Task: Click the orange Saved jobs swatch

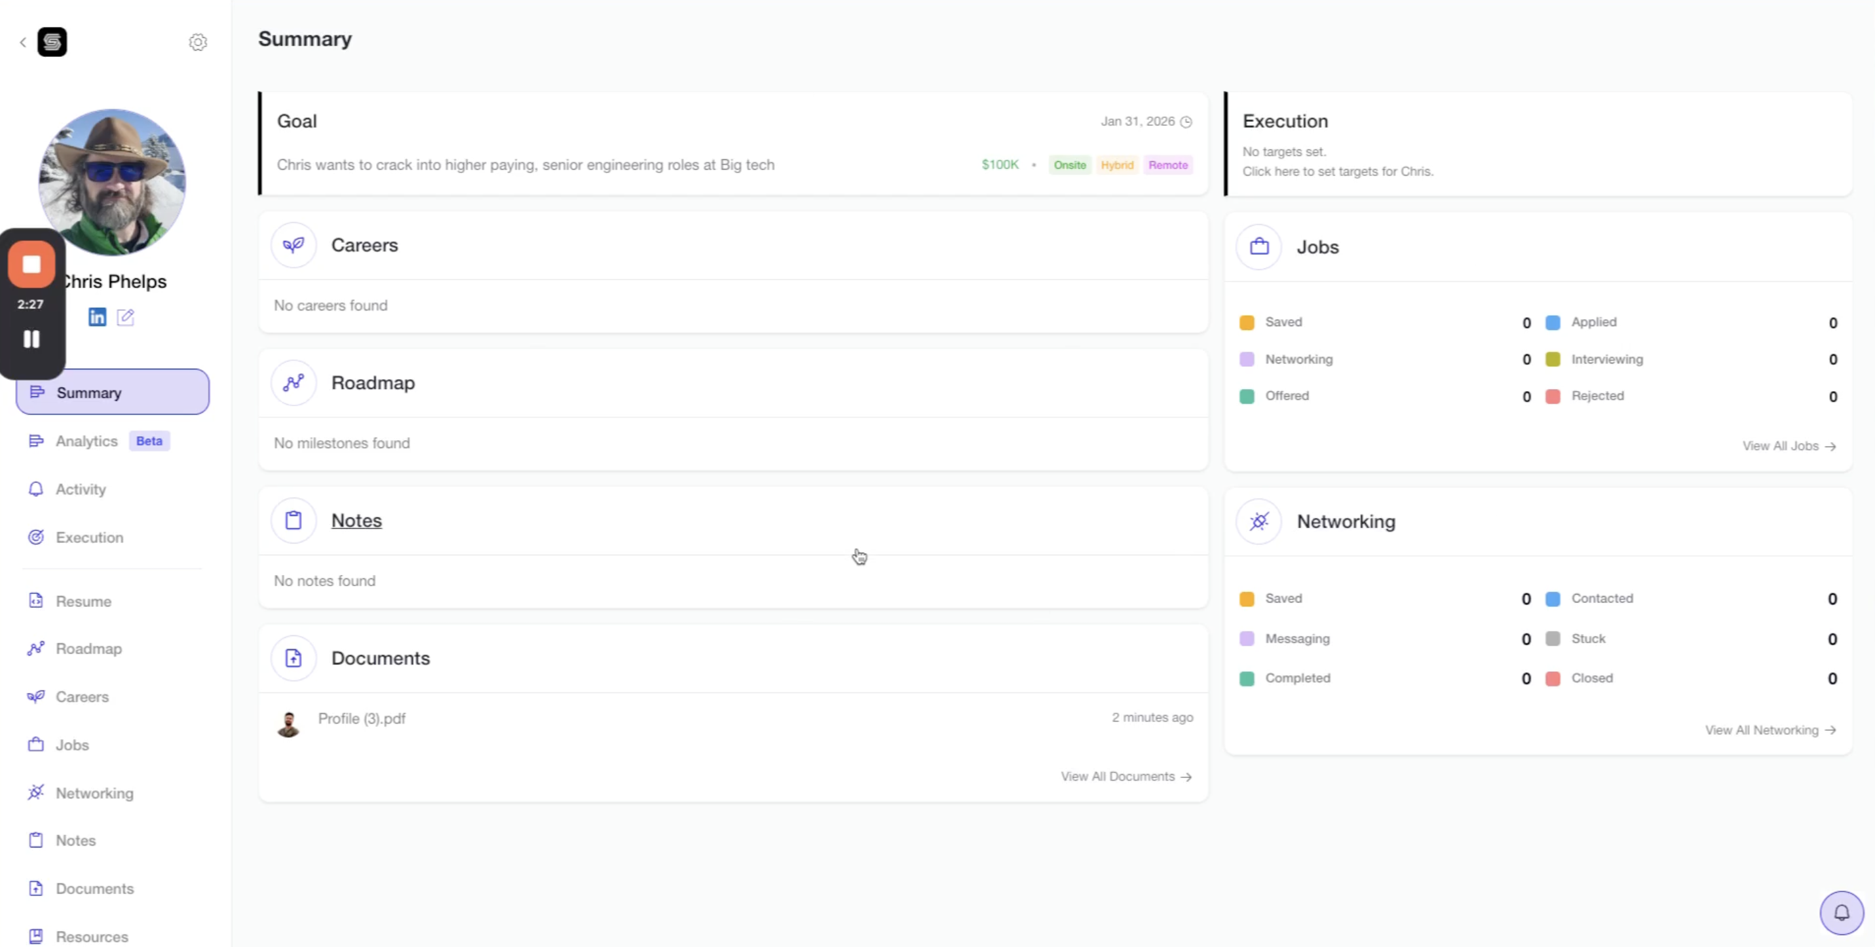Action: [1246, 323]
